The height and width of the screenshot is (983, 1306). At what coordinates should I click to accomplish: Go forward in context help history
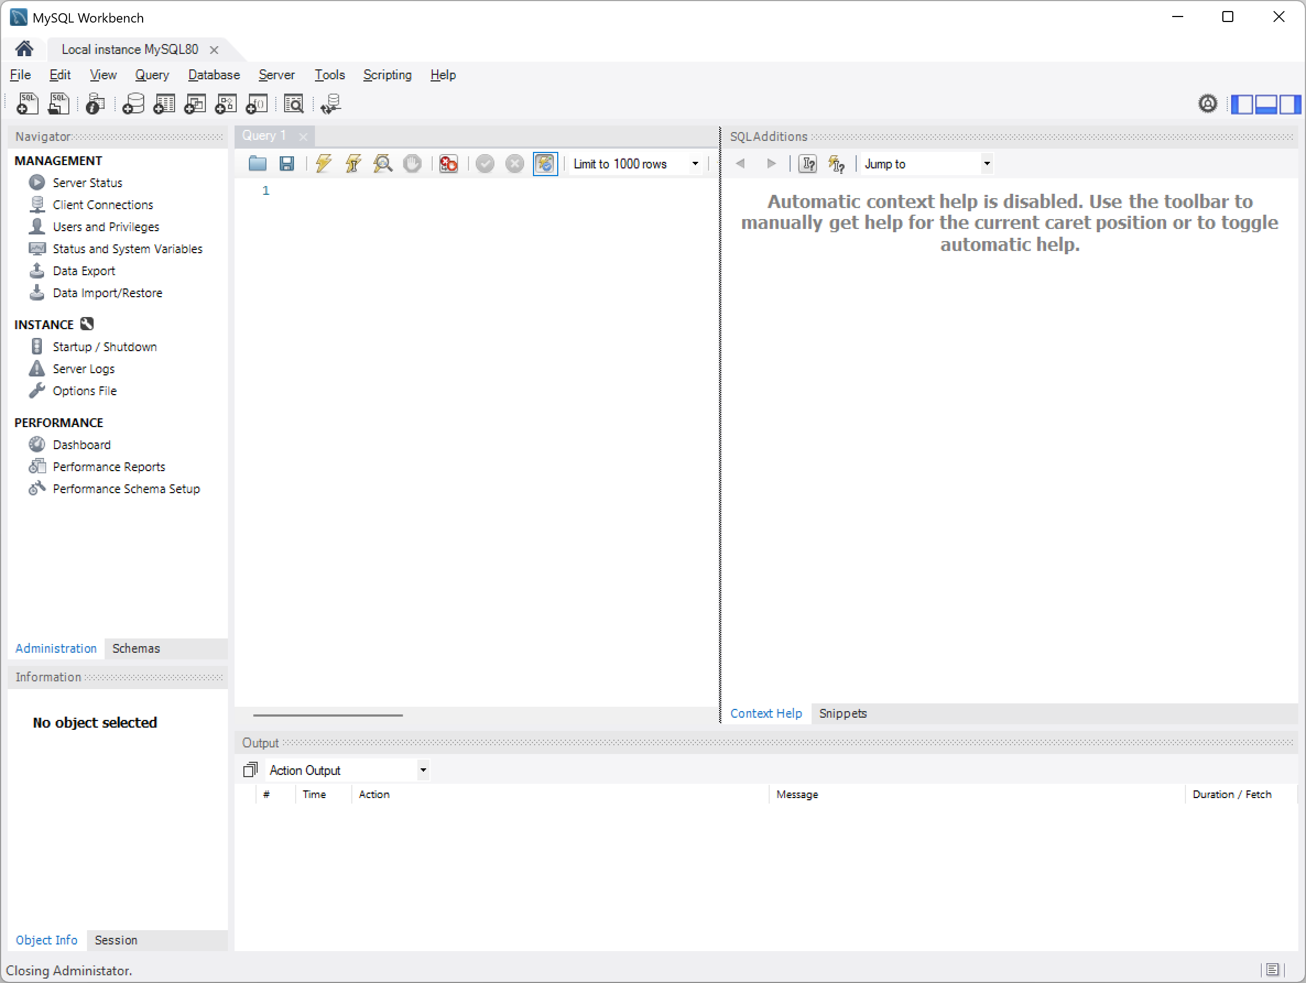click(771, 163)
